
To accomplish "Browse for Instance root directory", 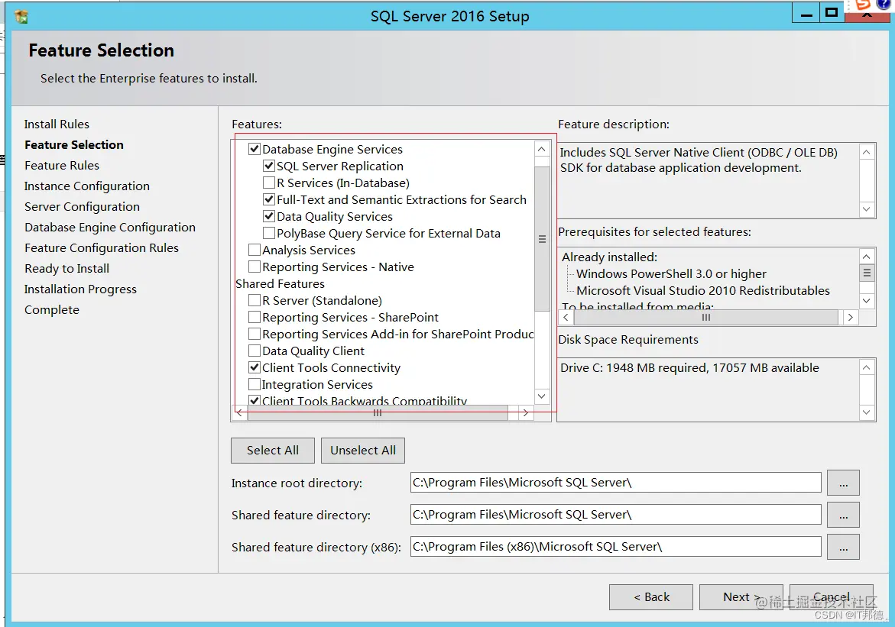I will tap(844, 483).
